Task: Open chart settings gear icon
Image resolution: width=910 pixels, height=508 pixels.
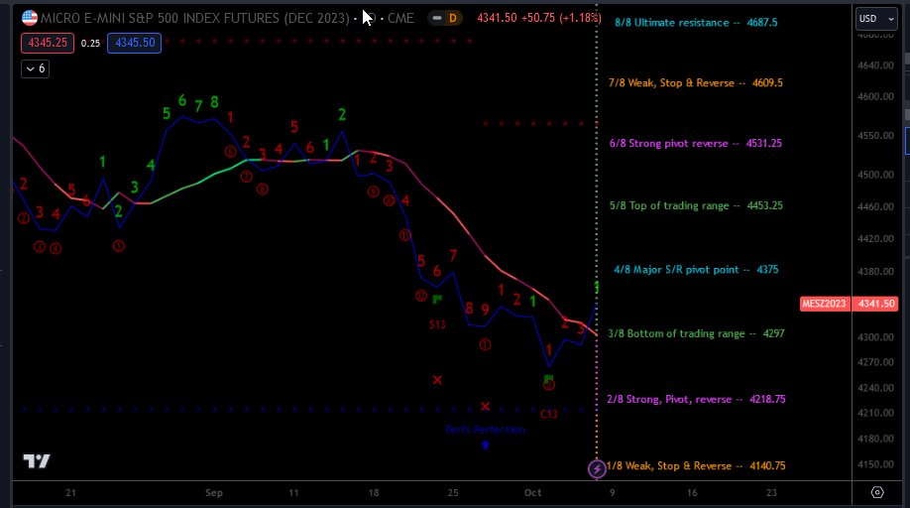Action: click(877, 492)
